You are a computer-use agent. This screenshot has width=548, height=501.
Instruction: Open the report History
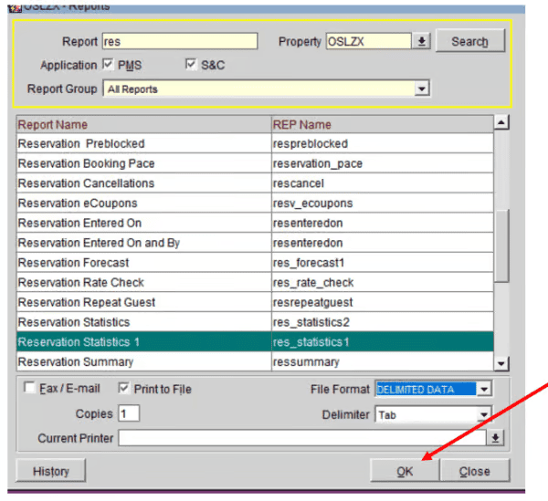click(51, 471)
